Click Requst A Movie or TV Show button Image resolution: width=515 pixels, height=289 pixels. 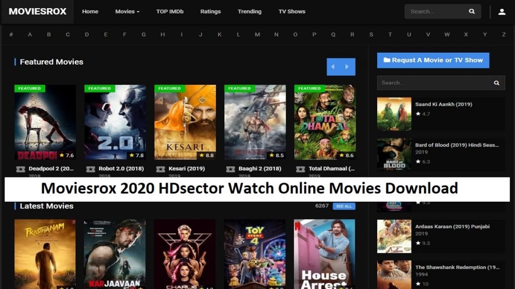(x=433, y=60)
